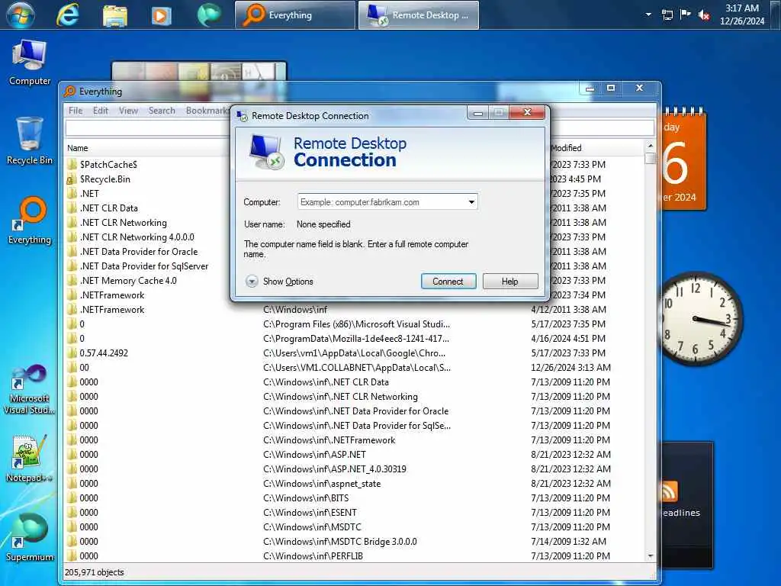Minimize the Everything window
Viewport: 781px width, 586px height.
(590, 89)
